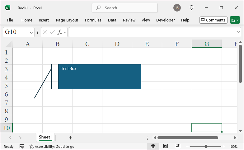The height and width of the screenshot is (150, 244).
Task: Click Accessibility: Good to go status
Action: coord(52,146)
